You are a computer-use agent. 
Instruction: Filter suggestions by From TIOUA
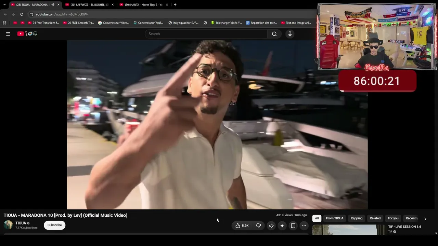click(335, 218)
